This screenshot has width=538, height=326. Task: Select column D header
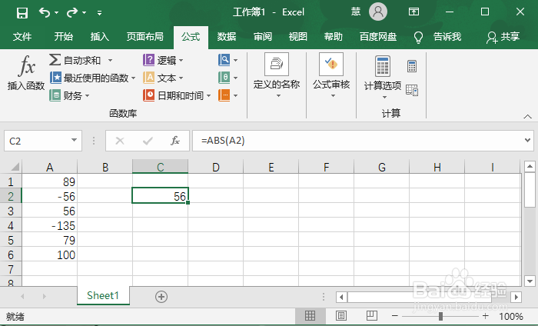coord(216,167)
